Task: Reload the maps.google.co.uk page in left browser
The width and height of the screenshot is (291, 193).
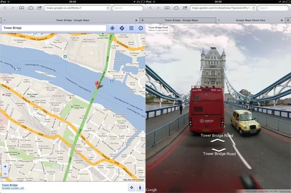Action: tap(108, 8)
